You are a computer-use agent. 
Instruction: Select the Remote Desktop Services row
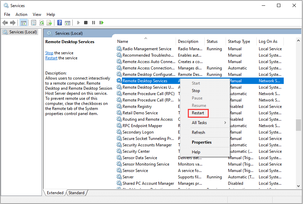pos(200,81)
